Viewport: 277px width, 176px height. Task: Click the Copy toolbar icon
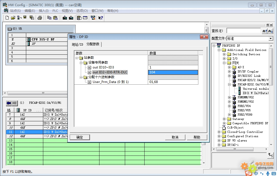click(x=49, y=18)
